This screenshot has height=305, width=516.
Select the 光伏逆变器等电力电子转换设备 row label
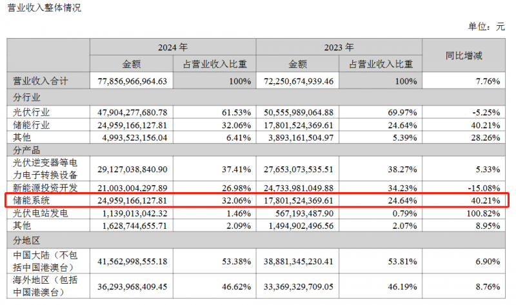tap(45, 168)
